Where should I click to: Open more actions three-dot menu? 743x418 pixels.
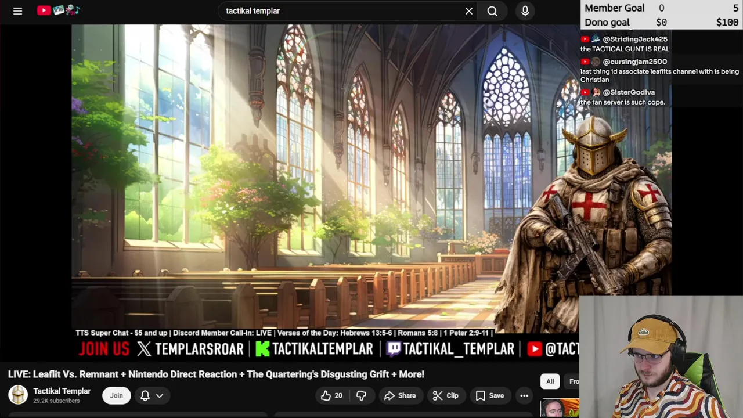[524, 395]
